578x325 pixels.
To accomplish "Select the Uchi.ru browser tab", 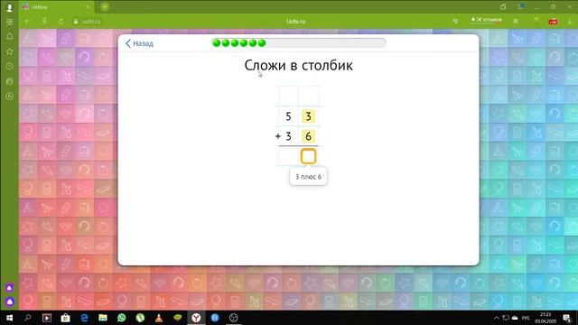I will pyautogui.click(x=56, y=7).
